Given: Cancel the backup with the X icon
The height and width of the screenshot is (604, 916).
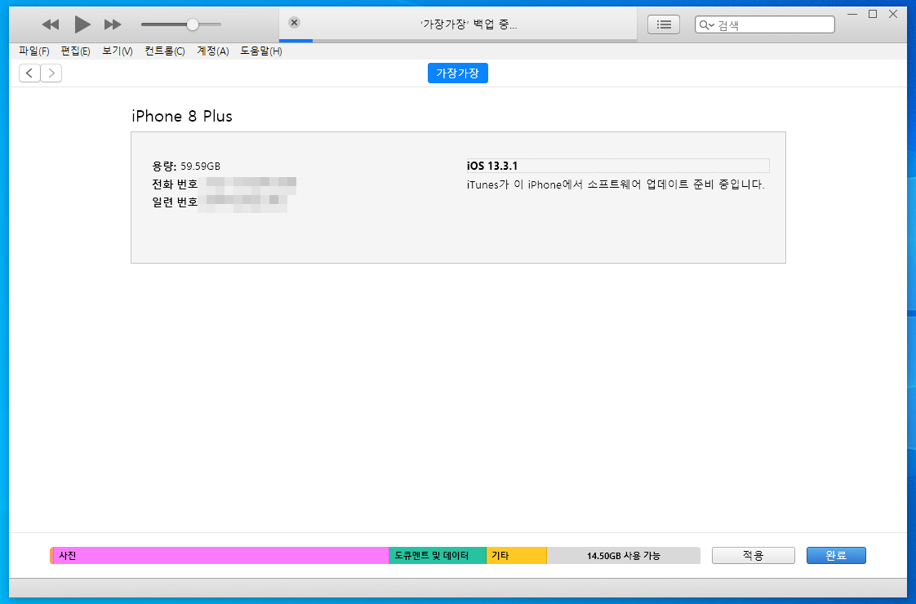Looking at the screenshot, I should 295,23.
